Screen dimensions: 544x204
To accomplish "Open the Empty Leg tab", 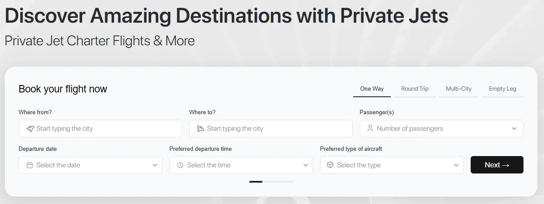I will 503,89.
